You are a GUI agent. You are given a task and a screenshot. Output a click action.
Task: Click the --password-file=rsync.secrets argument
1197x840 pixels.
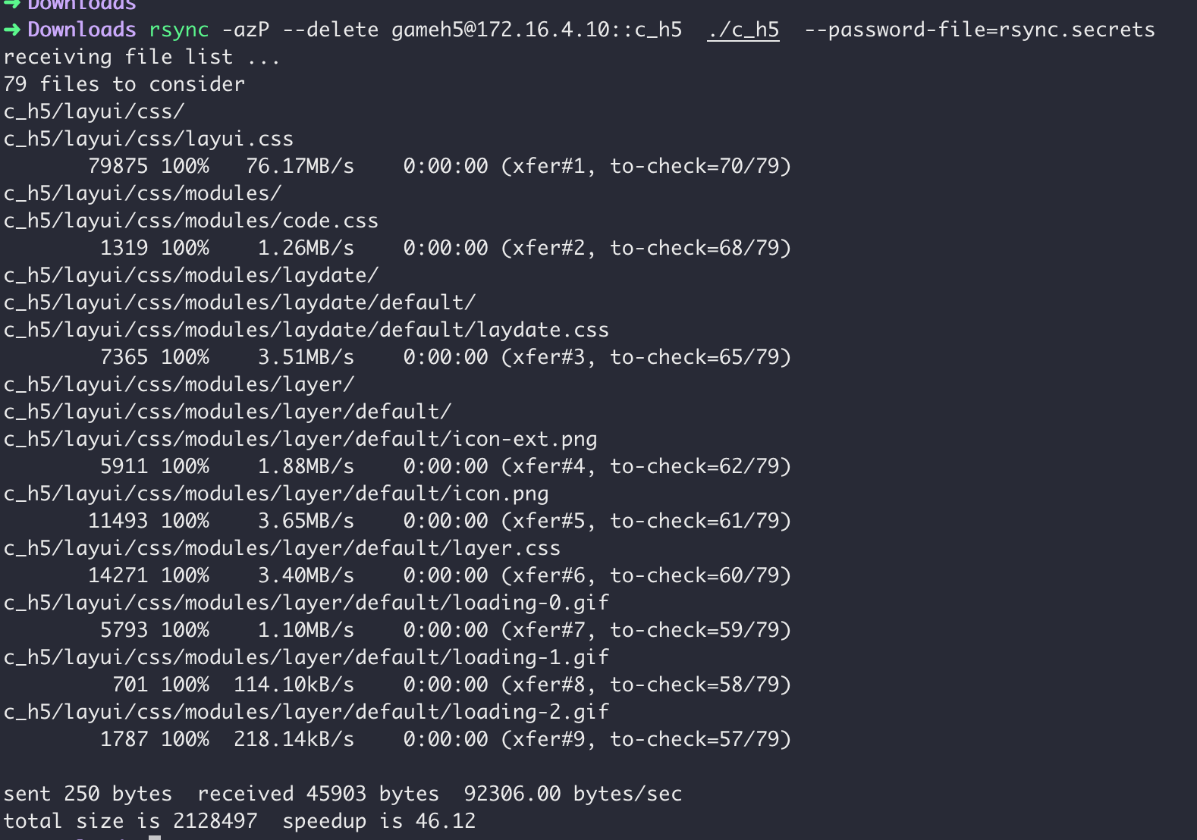[979, 30]
